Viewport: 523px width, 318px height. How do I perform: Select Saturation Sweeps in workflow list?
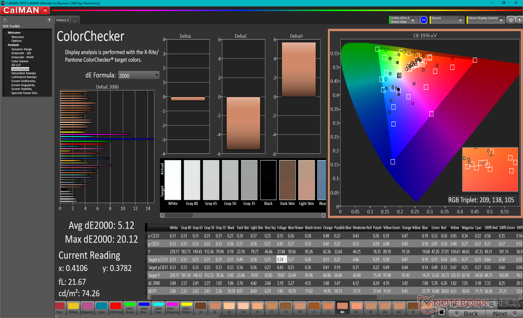(23, 73)
